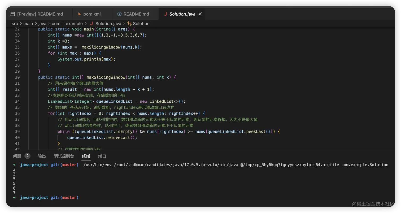Click the last terminal prompt 'java-project git:(master)'
401x213 pixels.
(x=49, y=198)
